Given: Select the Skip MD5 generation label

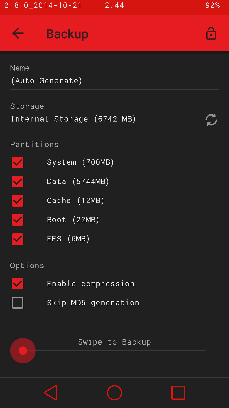Looking at the screenshot, I should pos(93,303).
